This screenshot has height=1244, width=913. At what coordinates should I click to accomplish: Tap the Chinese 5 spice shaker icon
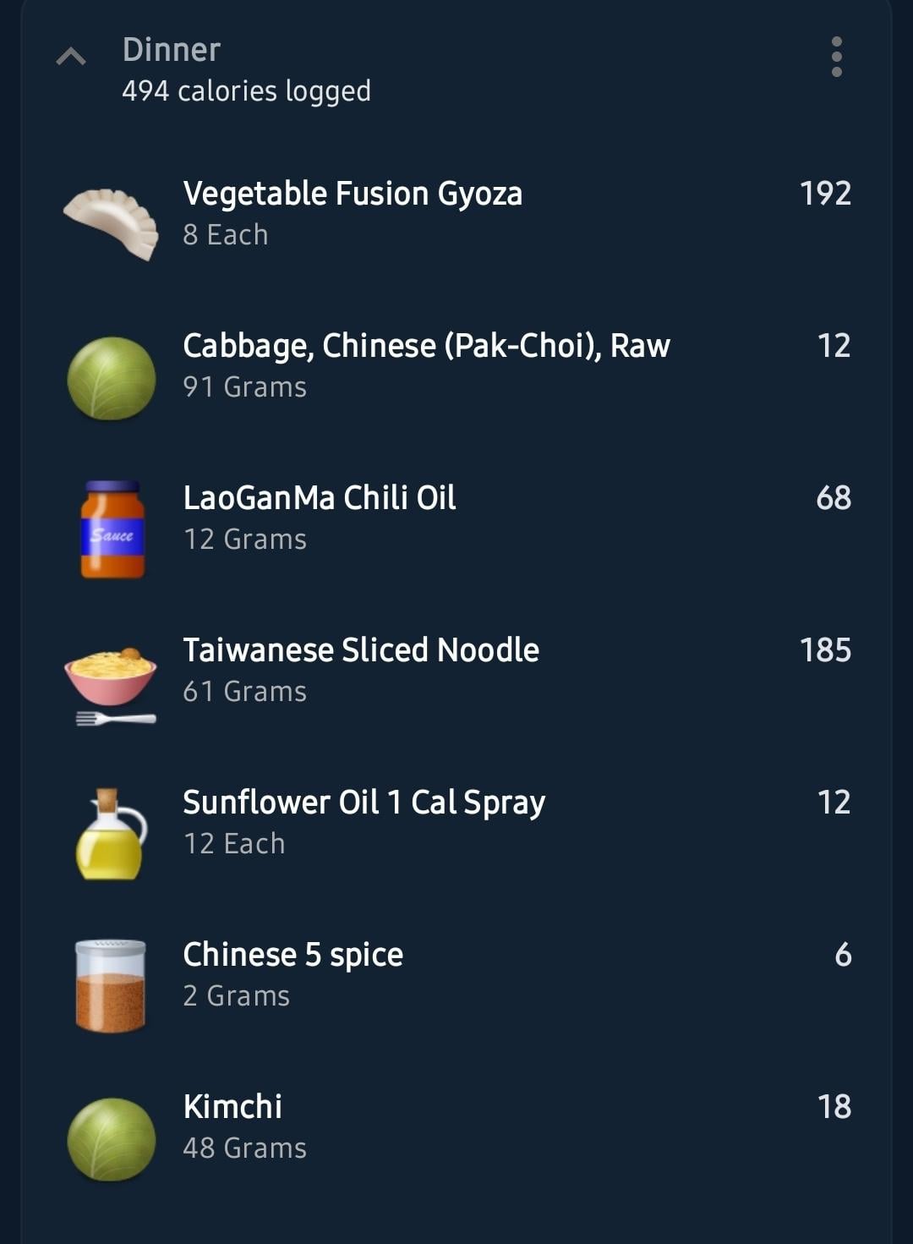[x=111, y=985]
